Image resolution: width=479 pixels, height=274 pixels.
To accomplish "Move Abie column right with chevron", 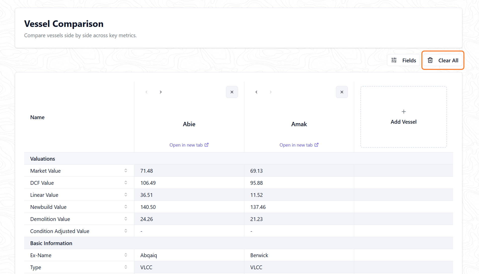I will 161,92.
